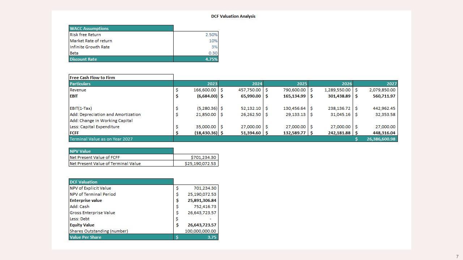Click the DCF Valuation Analysis title
The image size is (463, 260).
233,16
